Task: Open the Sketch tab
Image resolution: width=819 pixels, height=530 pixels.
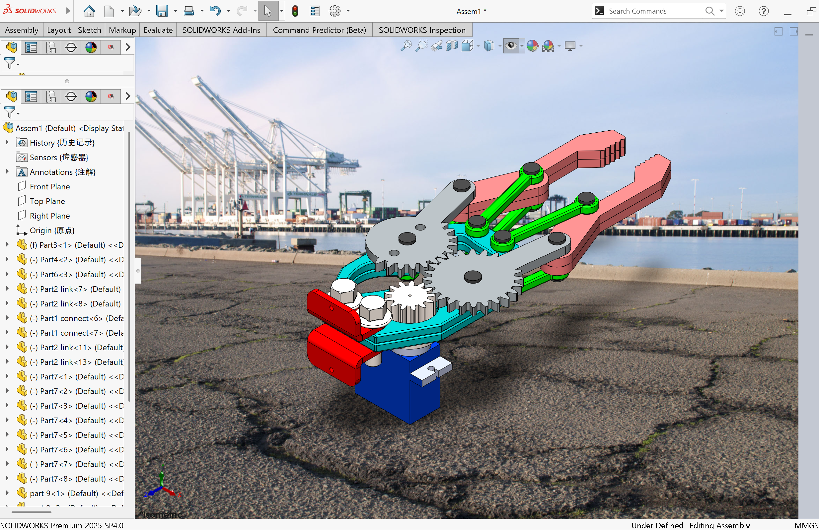Action: click(x=90, y=30)
